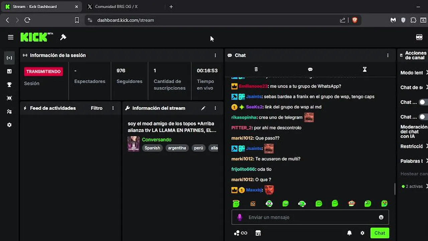Open the trophy achievements icon in sidebar

coord(9,85)
